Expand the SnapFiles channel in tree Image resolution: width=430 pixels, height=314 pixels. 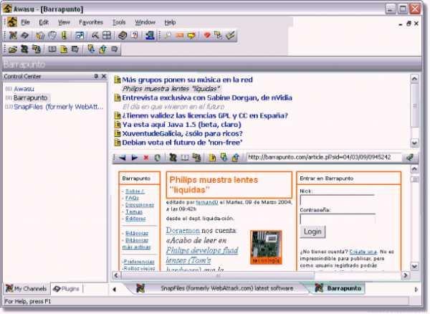point(9,107)
